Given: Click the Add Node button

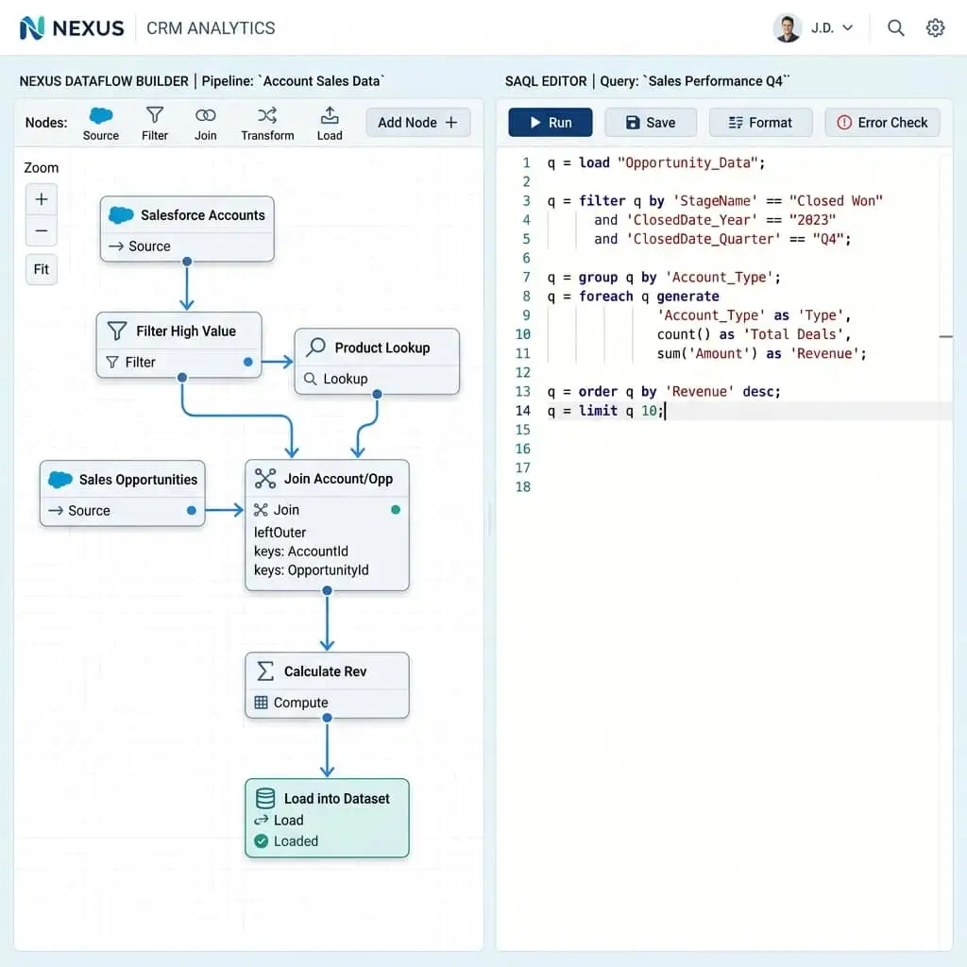Looking at the screenshot, I should [417, 123].
